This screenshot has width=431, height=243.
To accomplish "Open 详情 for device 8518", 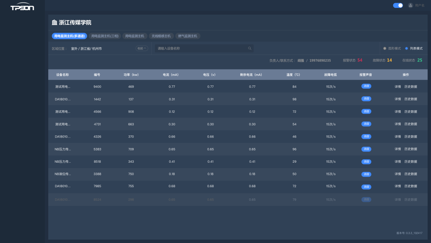I will coord(398,162).
